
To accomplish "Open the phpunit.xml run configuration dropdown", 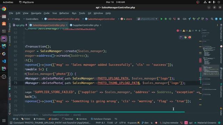I will [147, 19].
